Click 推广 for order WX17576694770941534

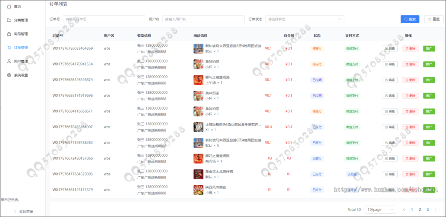[429, 64]
